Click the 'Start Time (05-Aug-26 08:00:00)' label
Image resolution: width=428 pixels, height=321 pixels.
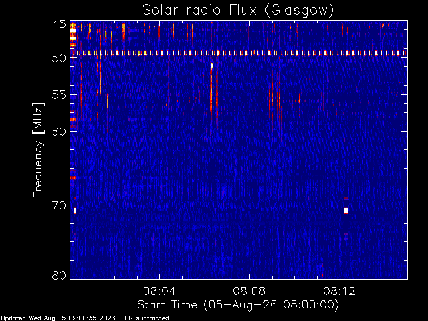238,305
